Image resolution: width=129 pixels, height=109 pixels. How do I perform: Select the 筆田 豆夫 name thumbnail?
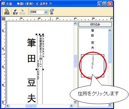(x=92, y=39)
